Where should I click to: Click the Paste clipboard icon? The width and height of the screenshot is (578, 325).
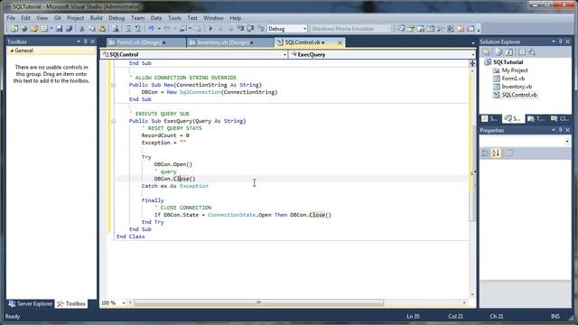point(102,29)
